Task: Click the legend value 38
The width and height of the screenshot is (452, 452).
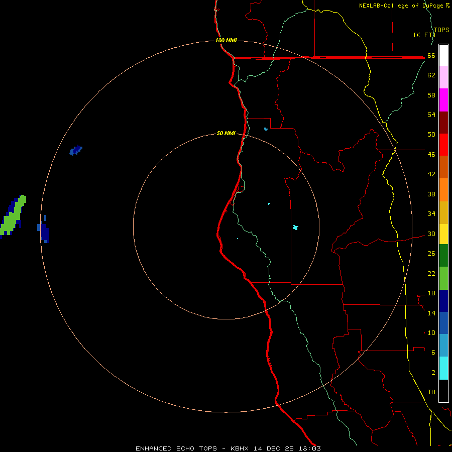Action: [x=431, y=194]
